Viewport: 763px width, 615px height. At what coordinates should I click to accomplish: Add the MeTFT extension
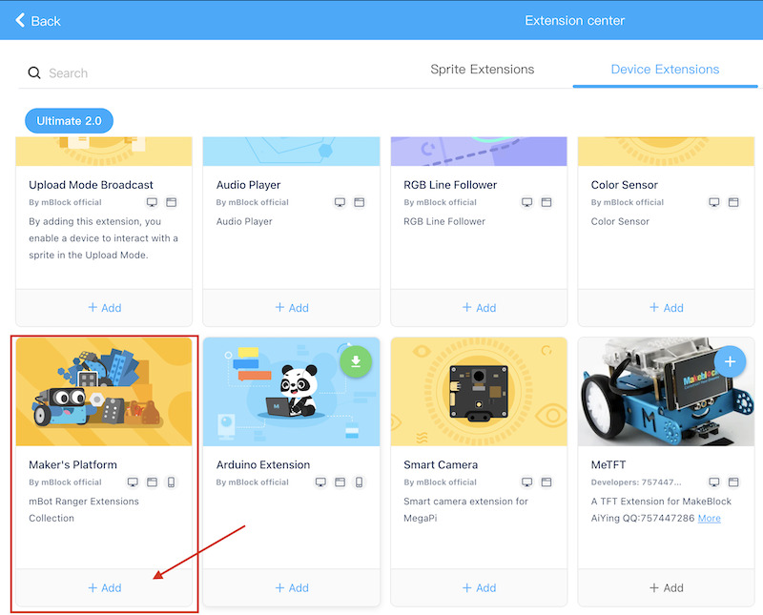(x=666, y=587)
